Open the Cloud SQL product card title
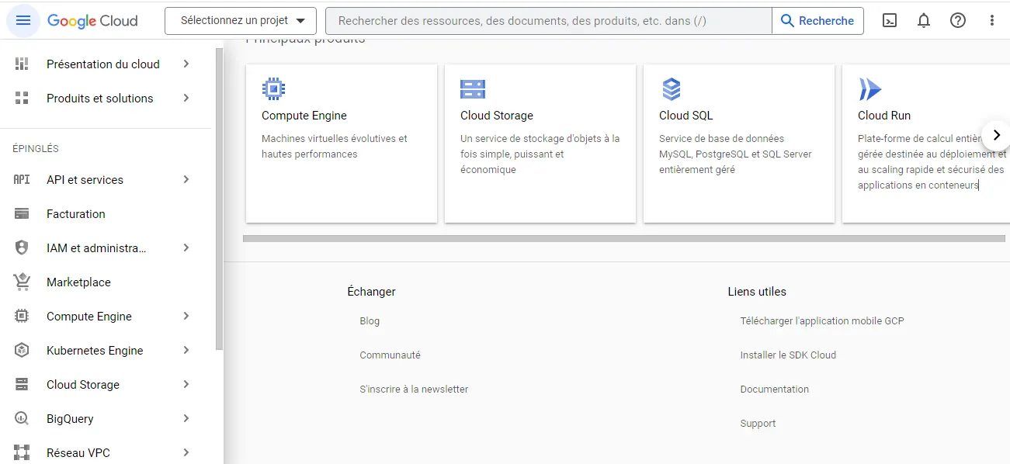Image resolution: width=1010 pixels, height=464 pixels. [x=685, y=116]
